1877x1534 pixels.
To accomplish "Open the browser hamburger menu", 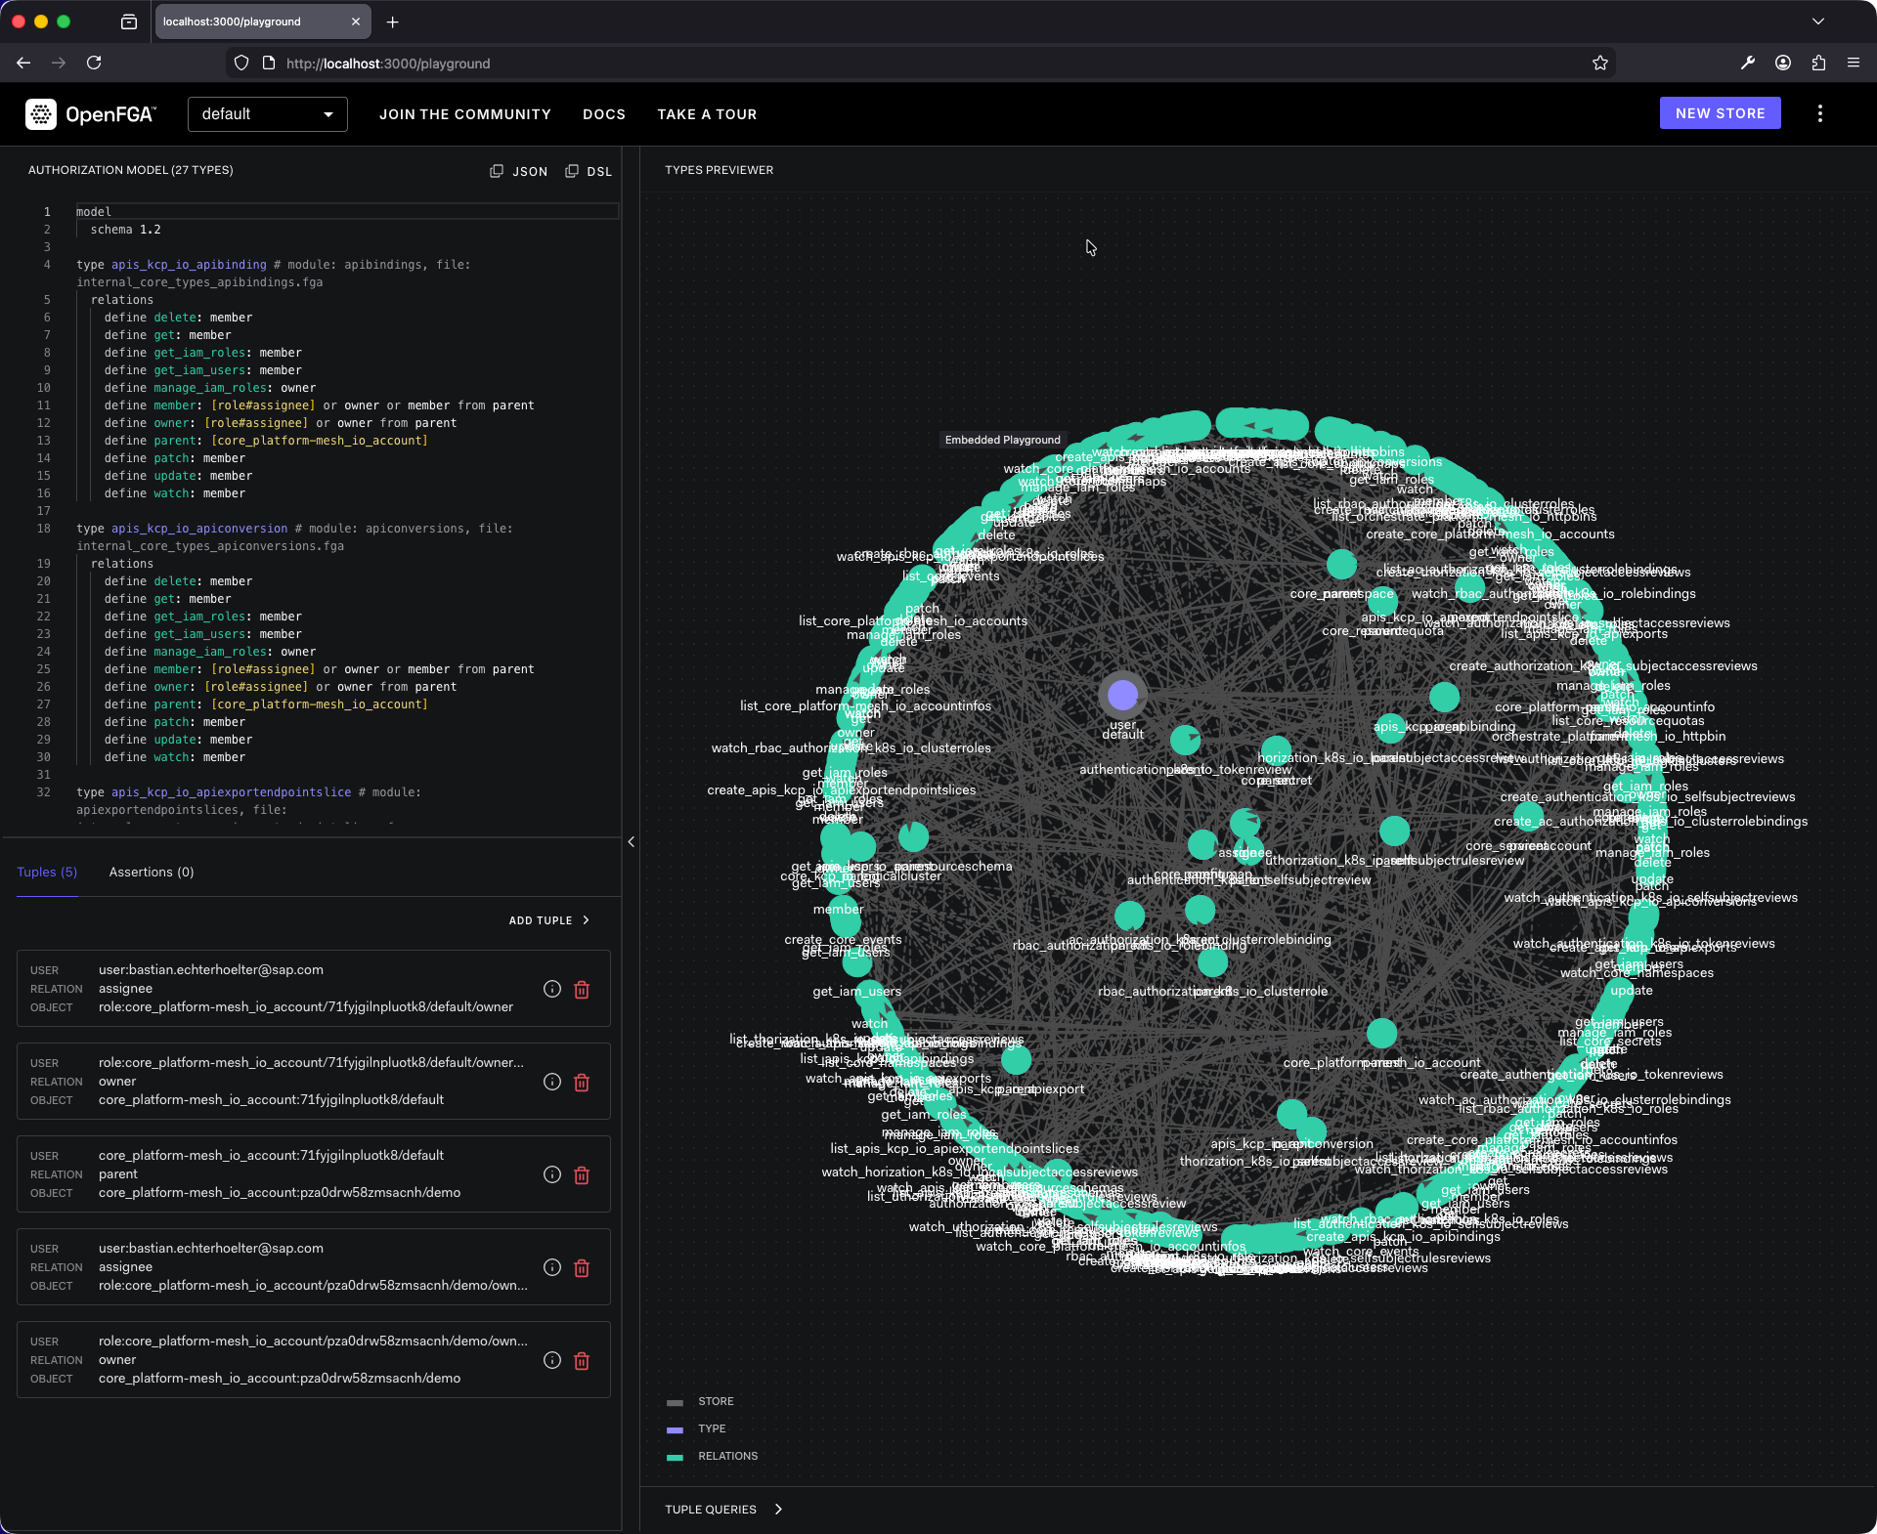I will (1854, 63).
